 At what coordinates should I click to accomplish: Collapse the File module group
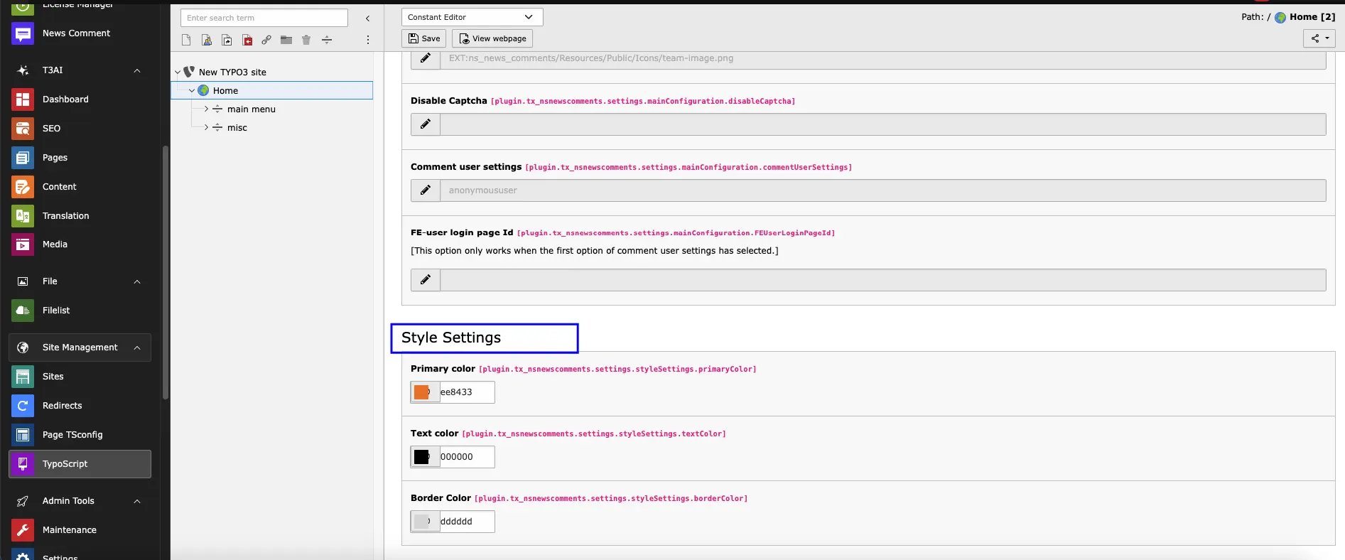[x=137, y=281]
